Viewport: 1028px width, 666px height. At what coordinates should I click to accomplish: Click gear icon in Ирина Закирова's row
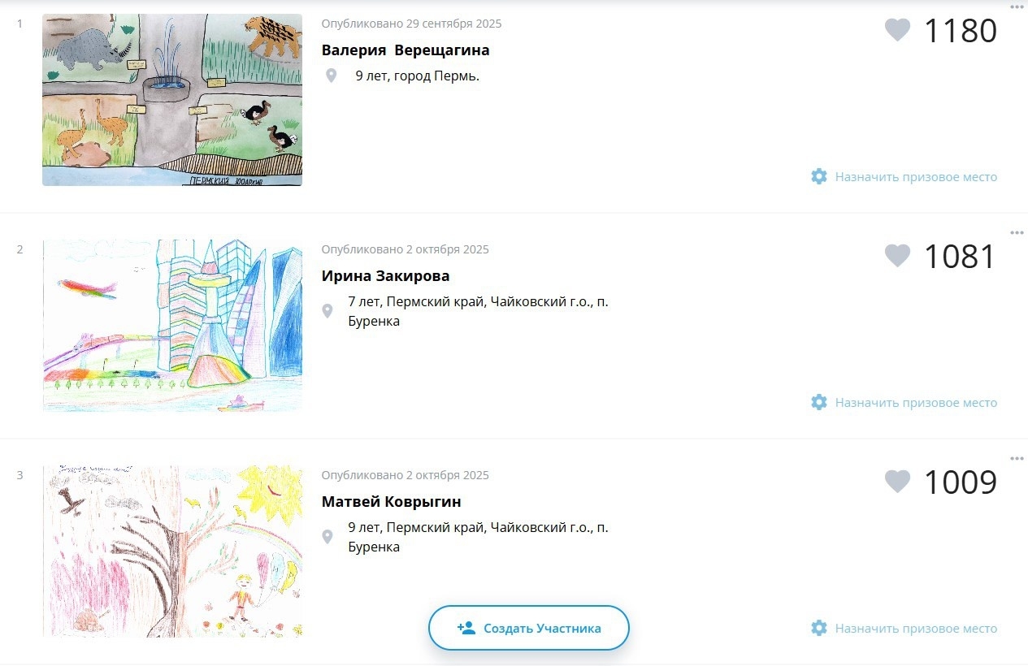pyautogui.click(x=819, y=402)
